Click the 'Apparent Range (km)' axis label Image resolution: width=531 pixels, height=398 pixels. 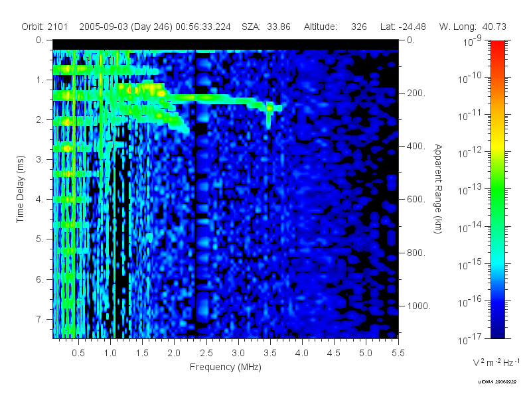438,189
